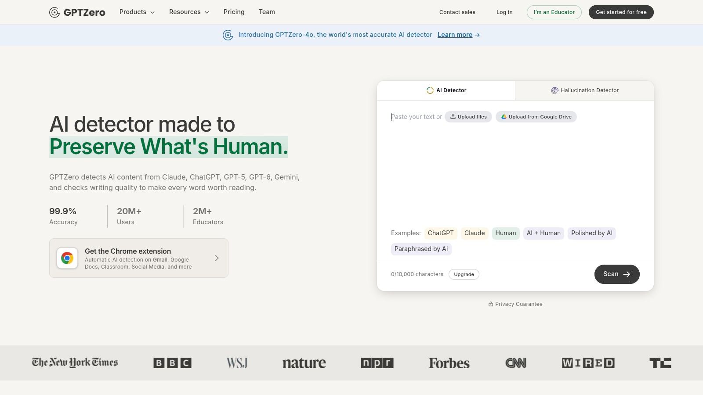The width and height of the screenshot is (703, 395).
Task: Click the Get the Chrome extension heading
Action: [x=128, y=251]
